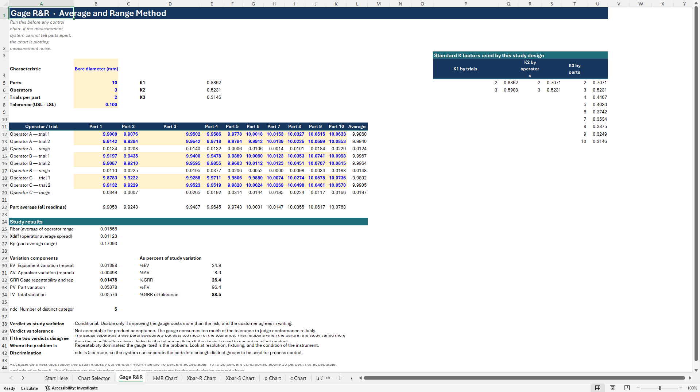Select the Study results header bar
Image resolution: width=700 pixels, height=392 pixels.
click(188, 222)
